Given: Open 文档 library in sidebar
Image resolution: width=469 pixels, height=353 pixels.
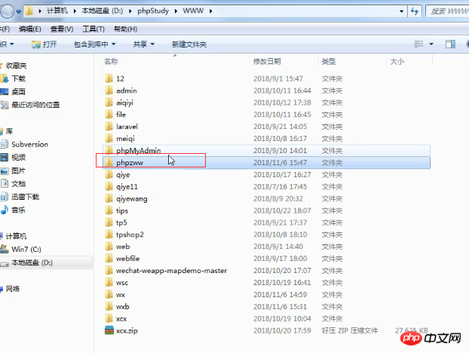Looking at the screenshot, I should coord(19,184).
